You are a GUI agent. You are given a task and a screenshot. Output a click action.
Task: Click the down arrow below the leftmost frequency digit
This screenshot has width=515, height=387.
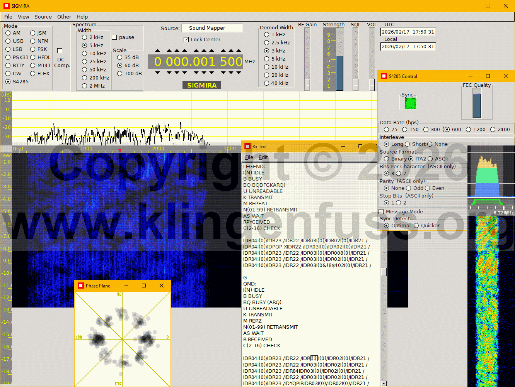tap(157, 73)
